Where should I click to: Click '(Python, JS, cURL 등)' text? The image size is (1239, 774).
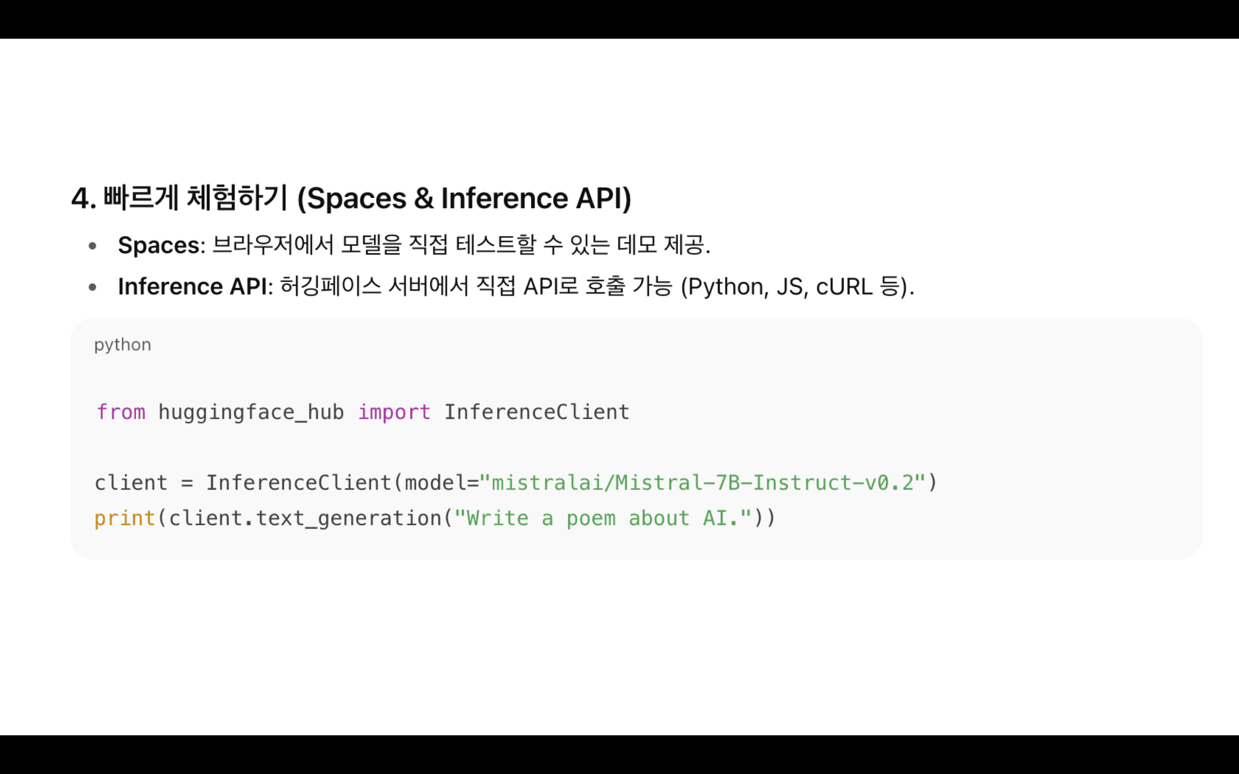(x=797, y=286)
